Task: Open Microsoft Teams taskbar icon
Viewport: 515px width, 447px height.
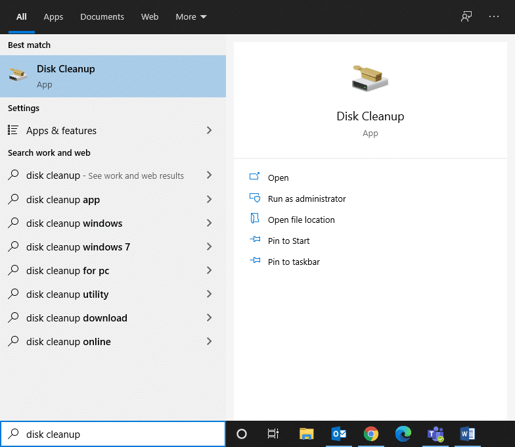Action: pos(436,434)
